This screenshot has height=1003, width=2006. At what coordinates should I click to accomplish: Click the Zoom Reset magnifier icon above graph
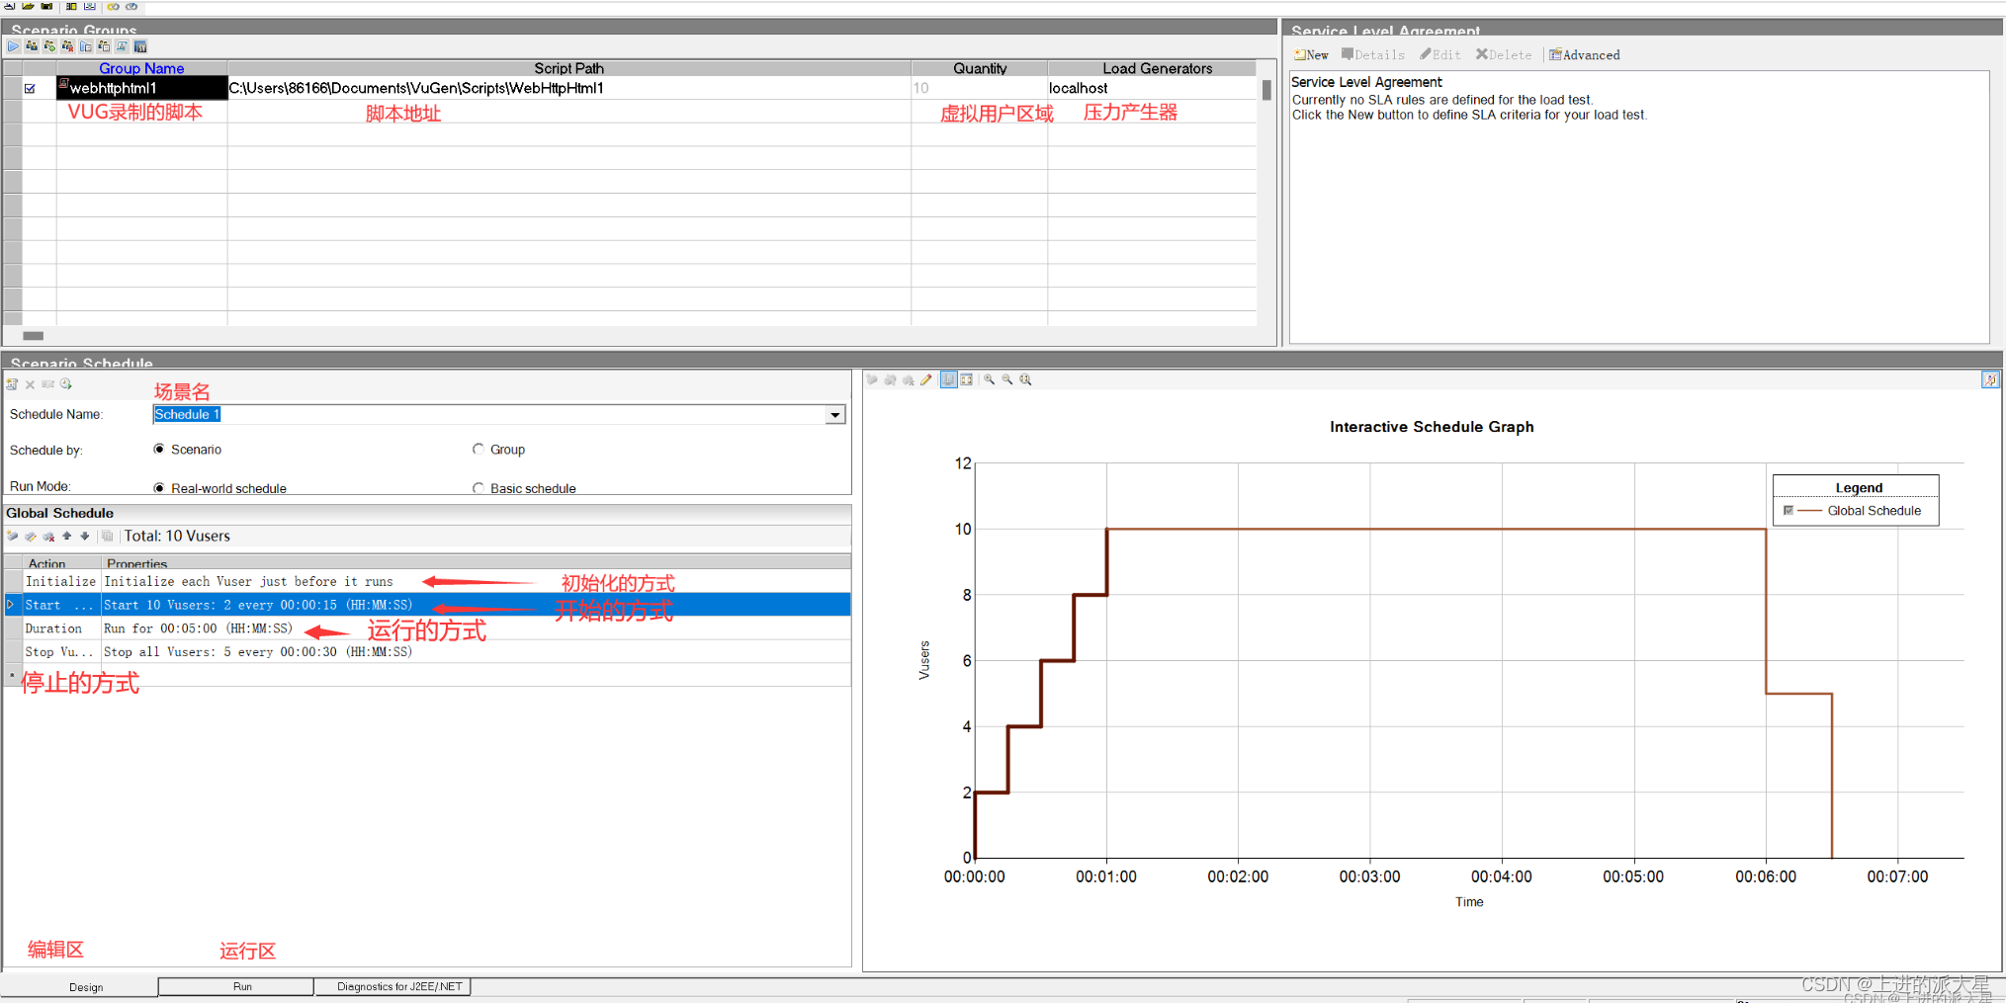(x=1026, y=379)
